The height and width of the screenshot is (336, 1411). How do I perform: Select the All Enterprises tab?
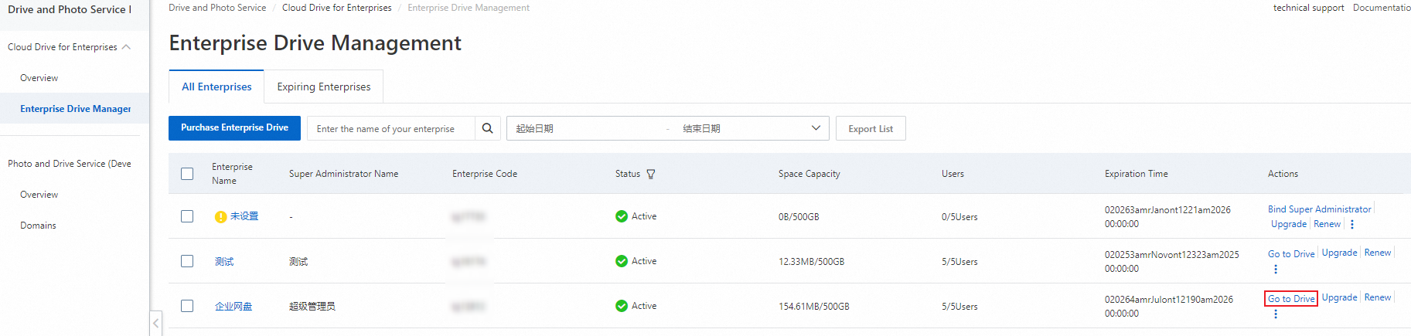pos(216,87)
